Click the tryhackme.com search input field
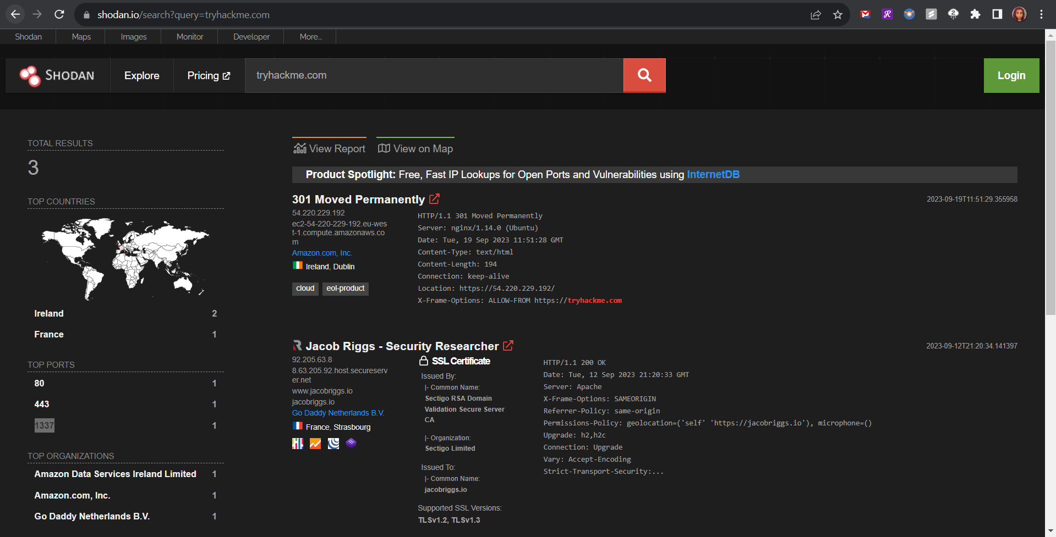Screen dimensions: 1056x537 [434, 76]
